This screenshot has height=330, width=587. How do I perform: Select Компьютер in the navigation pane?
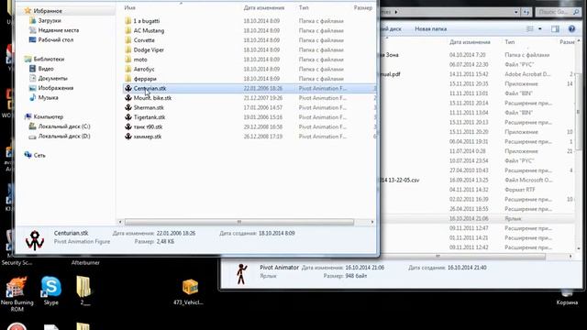pos(49,116)
